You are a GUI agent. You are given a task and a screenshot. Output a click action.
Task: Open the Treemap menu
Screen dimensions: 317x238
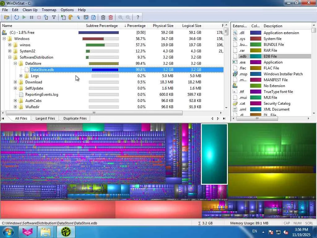49,10
